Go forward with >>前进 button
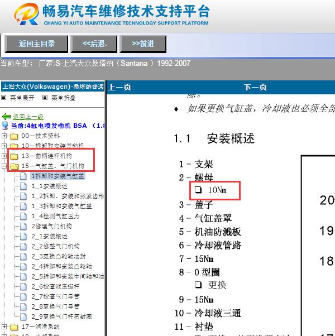The height and width of the screenshot is (336, 335). (x=143, y=44)
